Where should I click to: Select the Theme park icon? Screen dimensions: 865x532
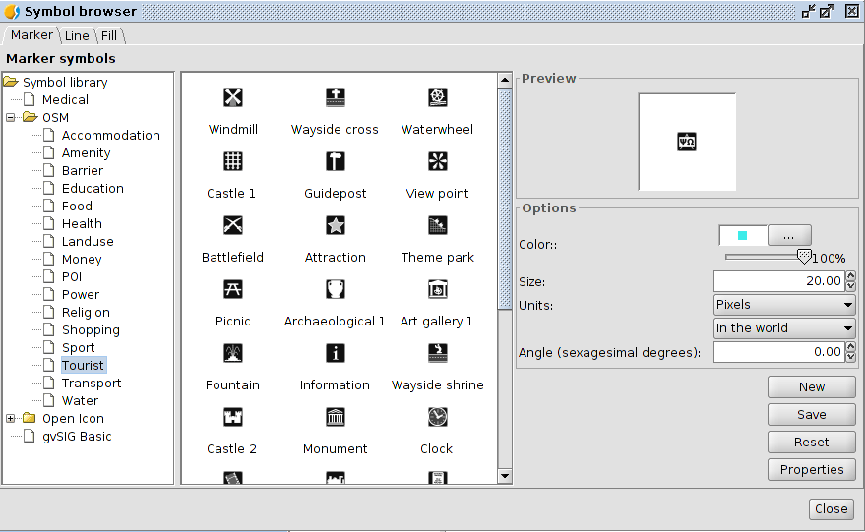click(x=438, y=225)
